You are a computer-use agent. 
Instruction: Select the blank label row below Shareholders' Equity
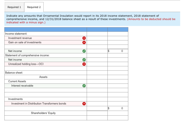[x=46, y=118]
